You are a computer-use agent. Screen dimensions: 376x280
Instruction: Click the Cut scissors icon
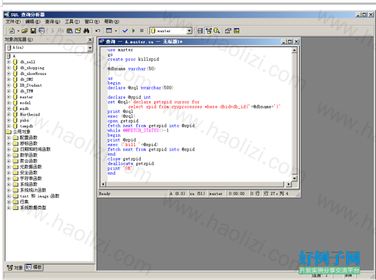click(x=53, y=31)
